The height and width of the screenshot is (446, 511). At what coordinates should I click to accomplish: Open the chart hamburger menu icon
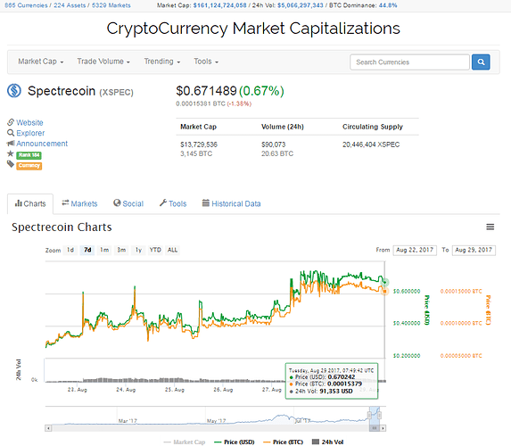(490, 227)
